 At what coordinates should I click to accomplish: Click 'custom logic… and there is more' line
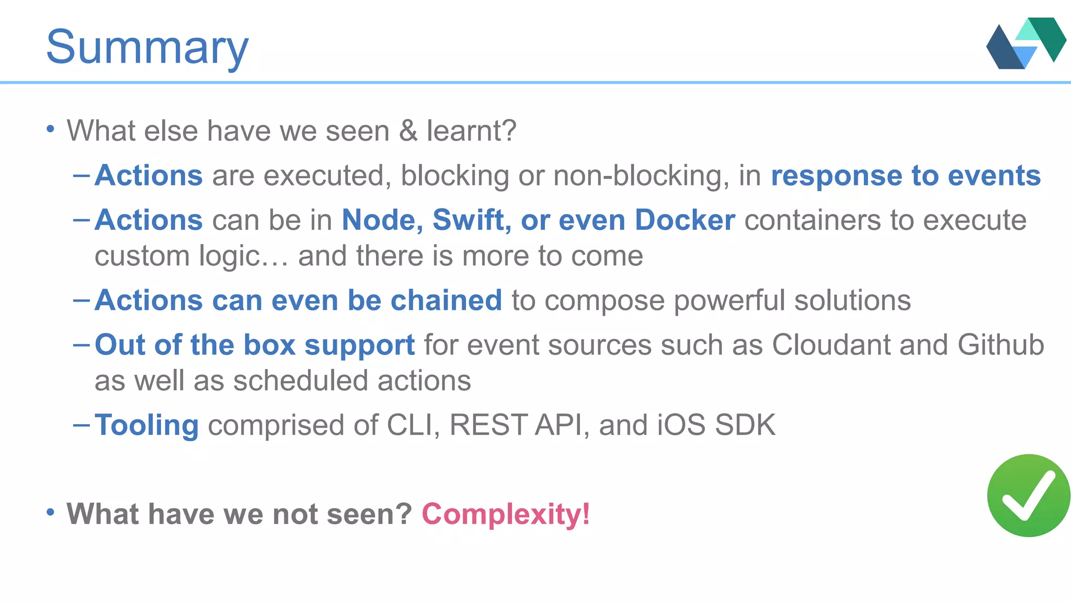point(369,256)
